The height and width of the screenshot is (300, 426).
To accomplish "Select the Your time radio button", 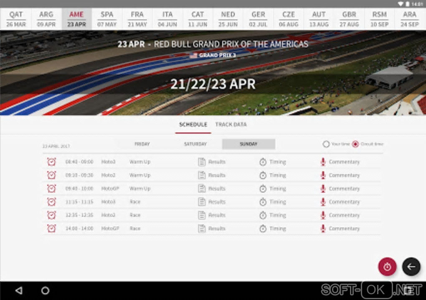I will (x=326, y=144).
